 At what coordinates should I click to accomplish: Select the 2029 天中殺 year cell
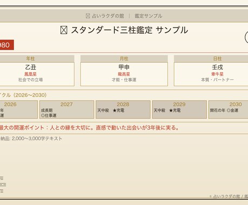pyautogui.click(x=180, y=110)
